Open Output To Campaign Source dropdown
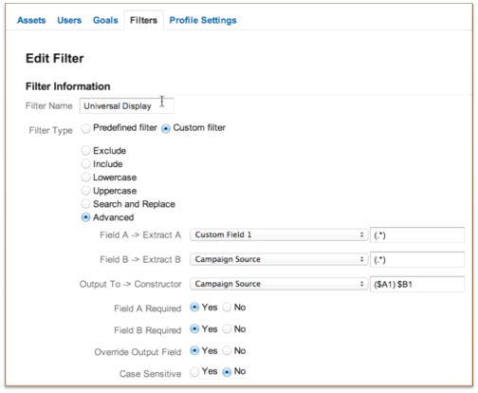The width and height of the screenshot is (478, 393). 279,284
